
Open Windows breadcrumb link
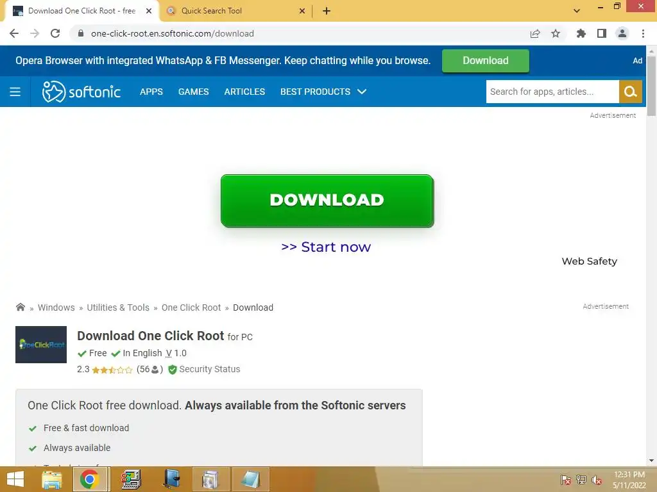(x=56, y=307)
